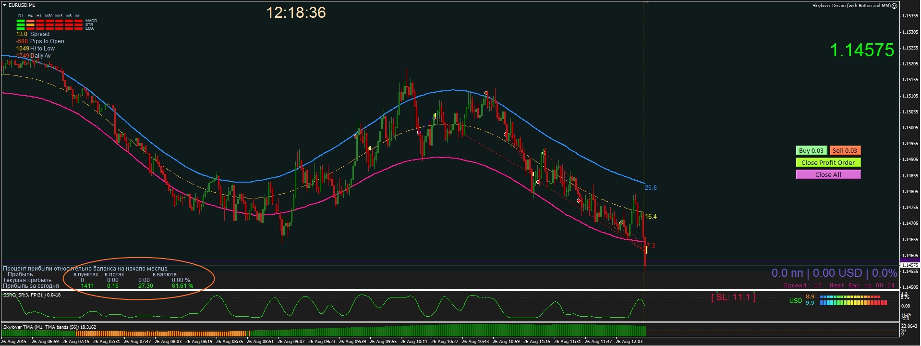Click the Skylover TMA bands indicator label
This screenshot has height=346, width=921.
pos(49,327)
